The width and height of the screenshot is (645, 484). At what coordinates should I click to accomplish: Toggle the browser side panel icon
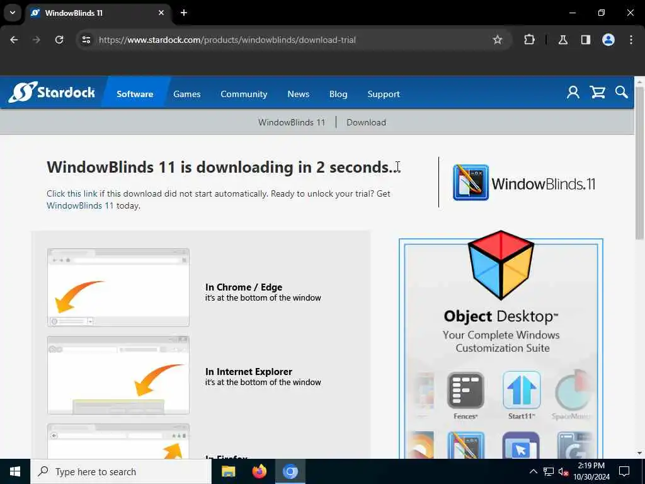(x=585, y=40)
